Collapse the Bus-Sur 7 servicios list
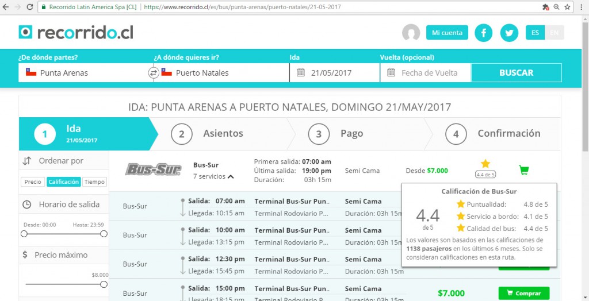The height and width of the screenshot is (301, 589). pyautogui.click(x=213, y=176)
